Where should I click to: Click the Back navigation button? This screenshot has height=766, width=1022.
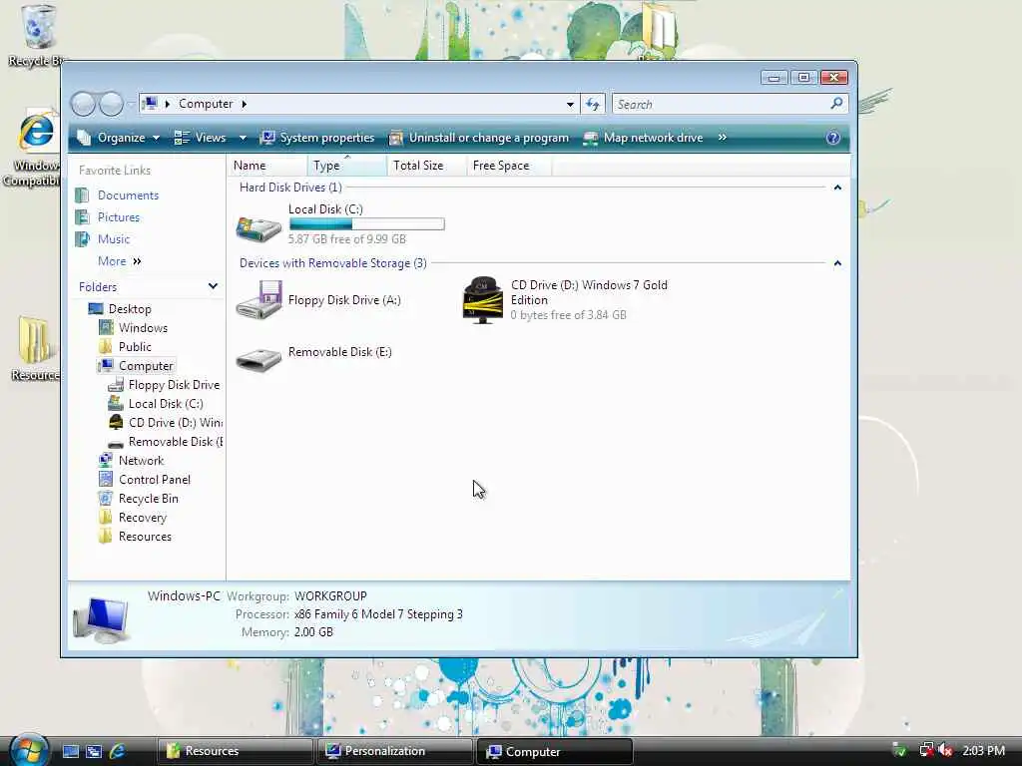coord(83,104)
